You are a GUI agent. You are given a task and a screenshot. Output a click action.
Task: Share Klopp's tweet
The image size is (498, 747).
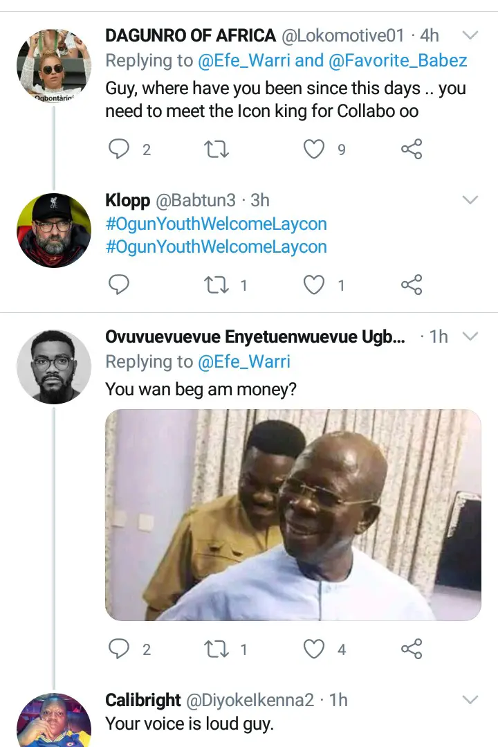[412, 285]
